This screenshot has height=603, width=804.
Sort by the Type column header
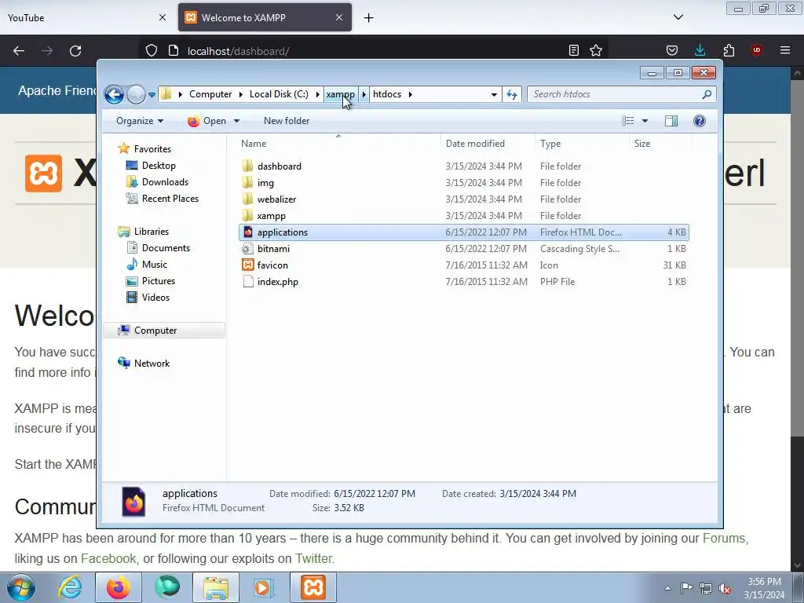tap(582, 144)
